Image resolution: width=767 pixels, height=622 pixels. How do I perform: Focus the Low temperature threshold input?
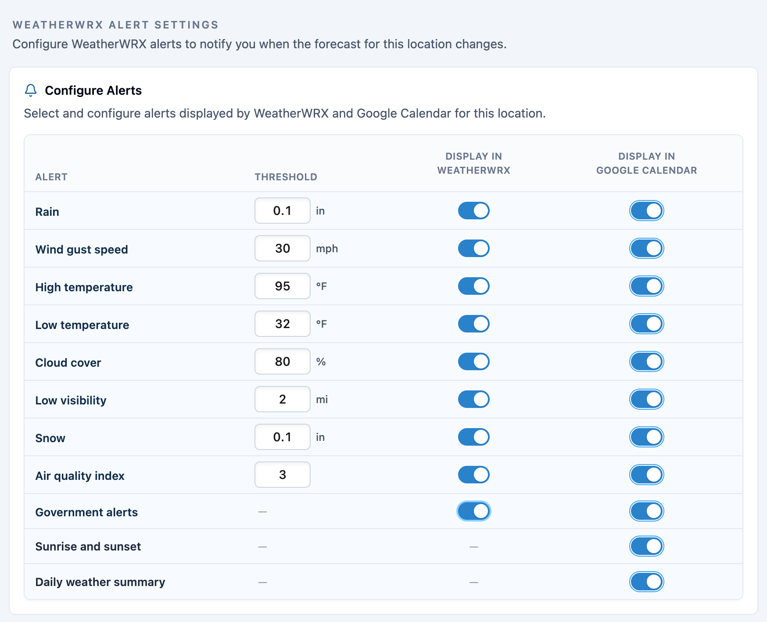283,324
